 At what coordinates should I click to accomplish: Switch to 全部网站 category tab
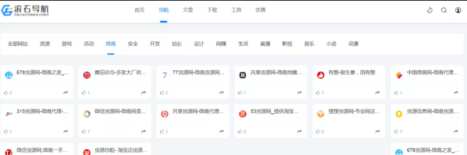tap(18, 44)
